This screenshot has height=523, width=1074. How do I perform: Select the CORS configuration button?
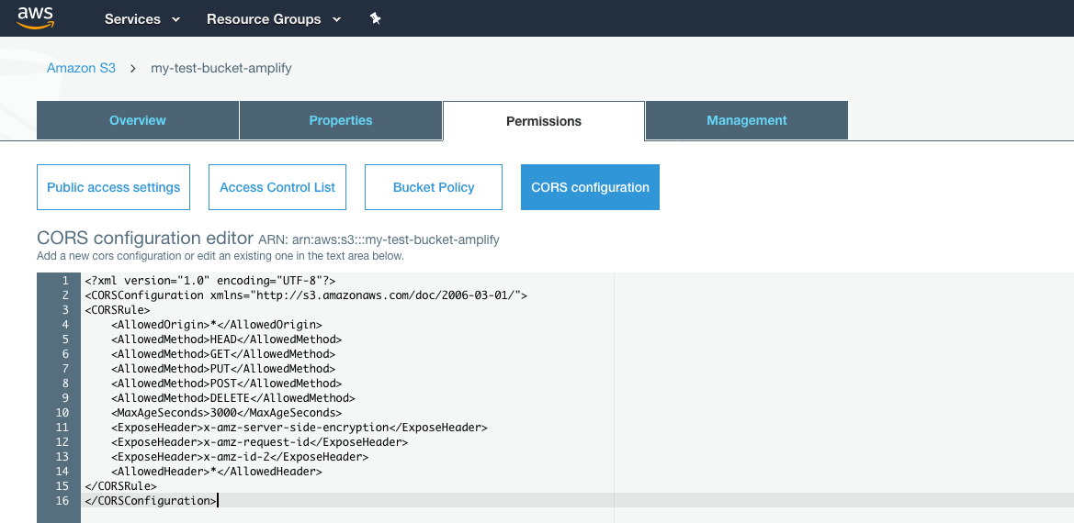[591, 187]
